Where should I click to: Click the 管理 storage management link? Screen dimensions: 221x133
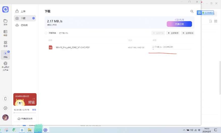(34, 110)
